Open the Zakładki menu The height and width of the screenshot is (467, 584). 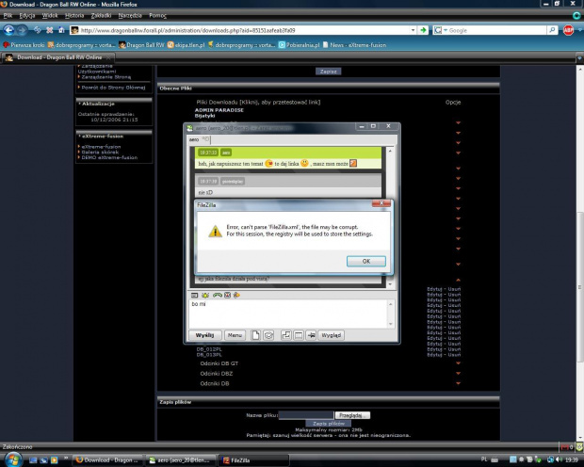point(101,15)
